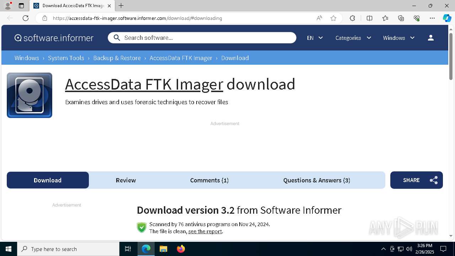
Task: Click the software.informer logo
Action: [54, 38]
